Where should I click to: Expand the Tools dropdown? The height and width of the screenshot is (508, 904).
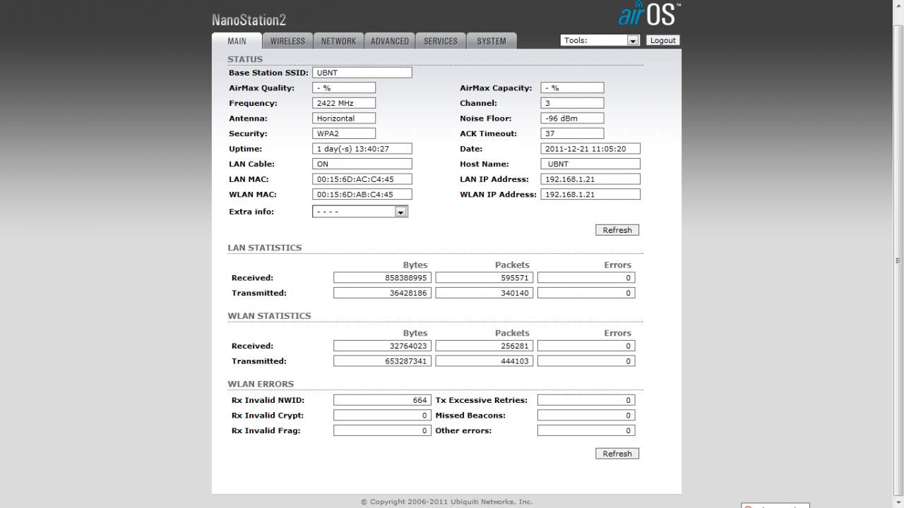click(600, 40)
